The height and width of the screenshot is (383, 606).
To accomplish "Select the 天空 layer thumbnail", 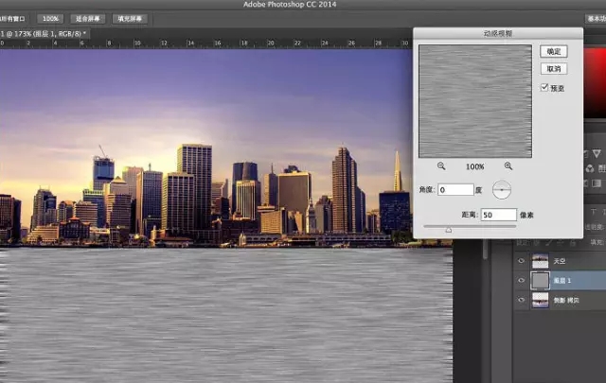I will [x=542, y=260].
